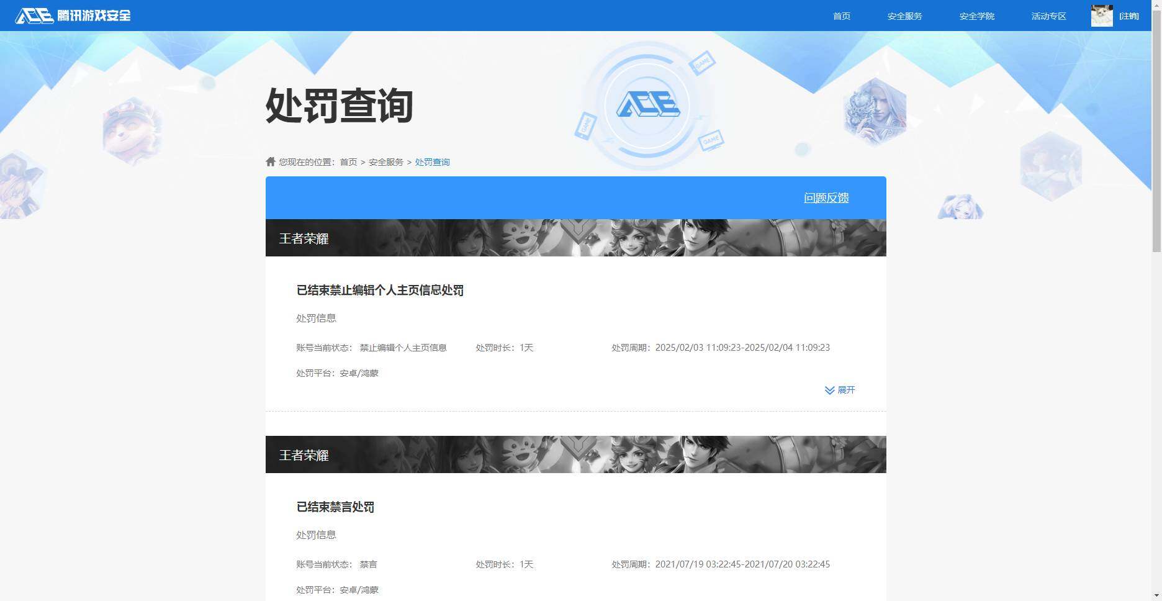The image size is (1162, 601).
Task: Click the user avatar thumbnail
Action: click(1102, 16)
